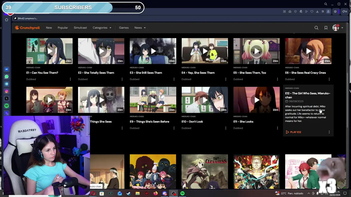Open the browser downloads icon

pyautogui.click(x=317, y=11)
